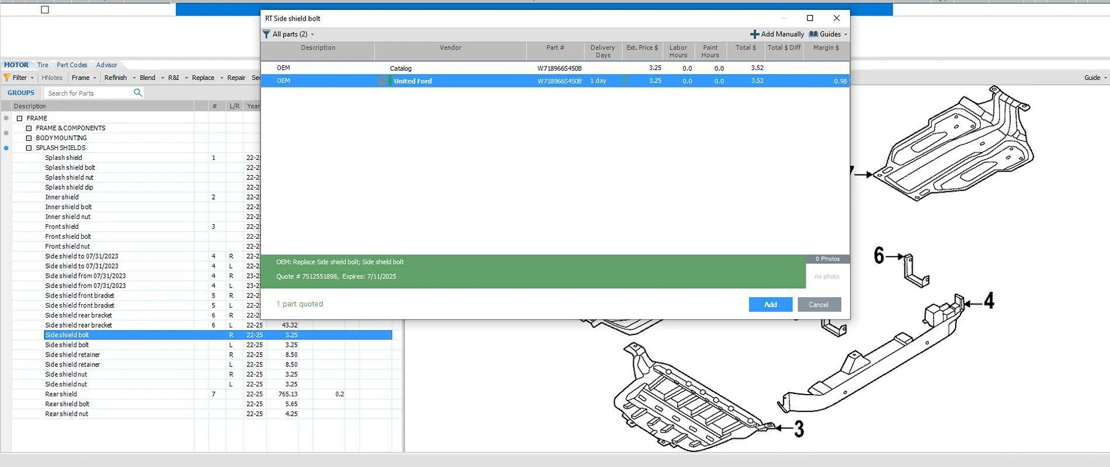Switch to the Part Codes tab

pyautogui.click(x=72, y=65)
